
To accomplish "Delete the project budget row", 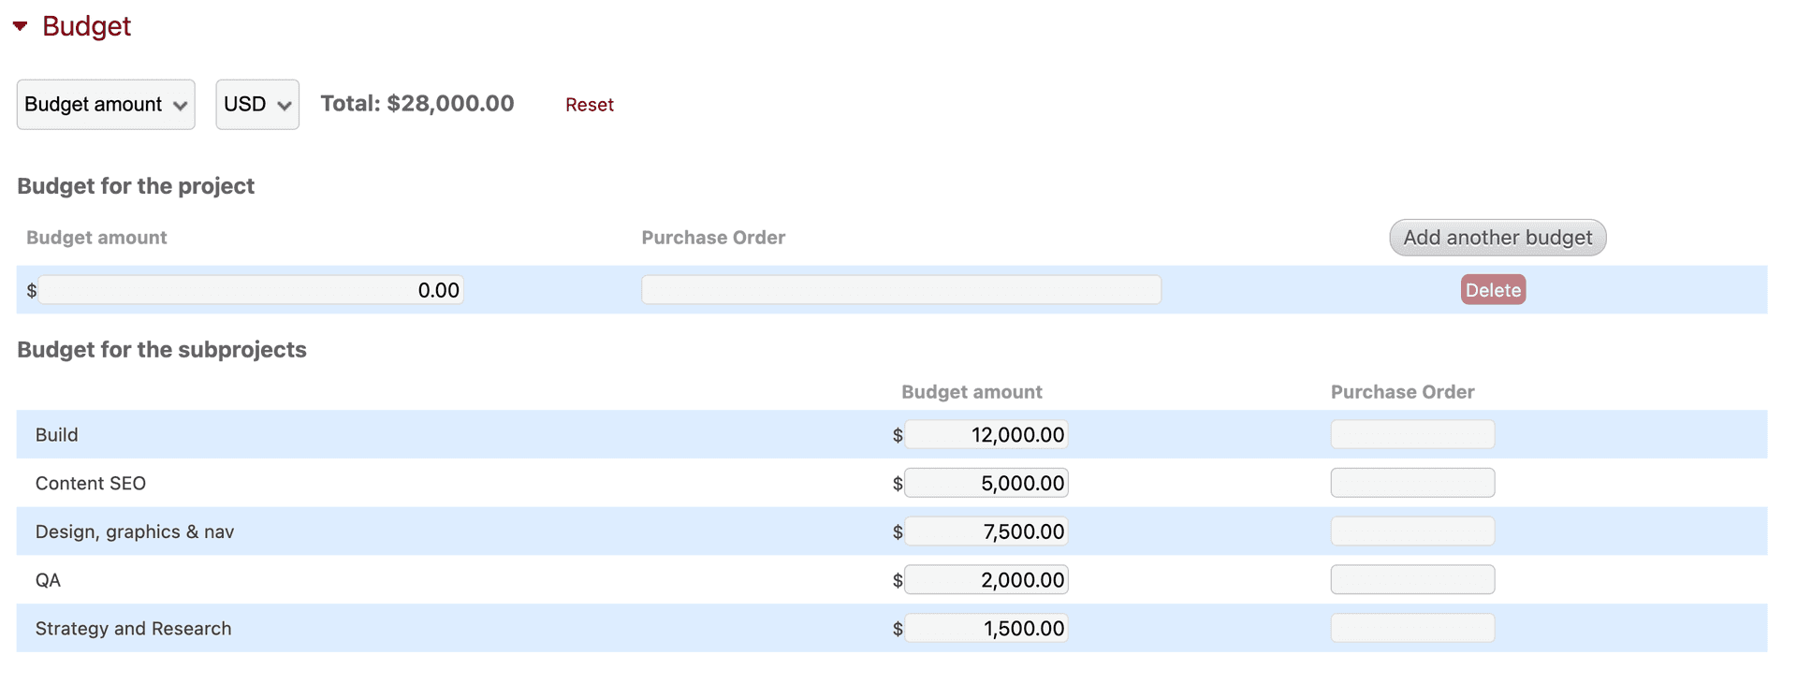I will coord(1493,290).
